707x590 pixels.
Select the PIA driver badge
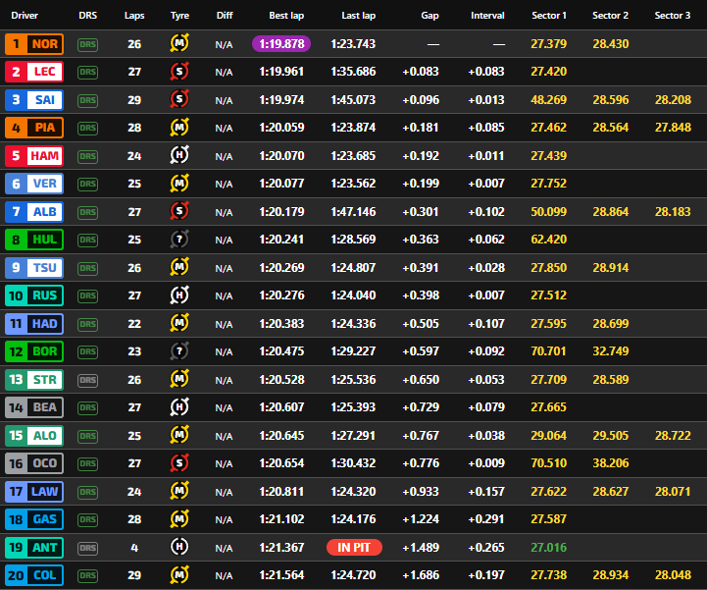34,128
